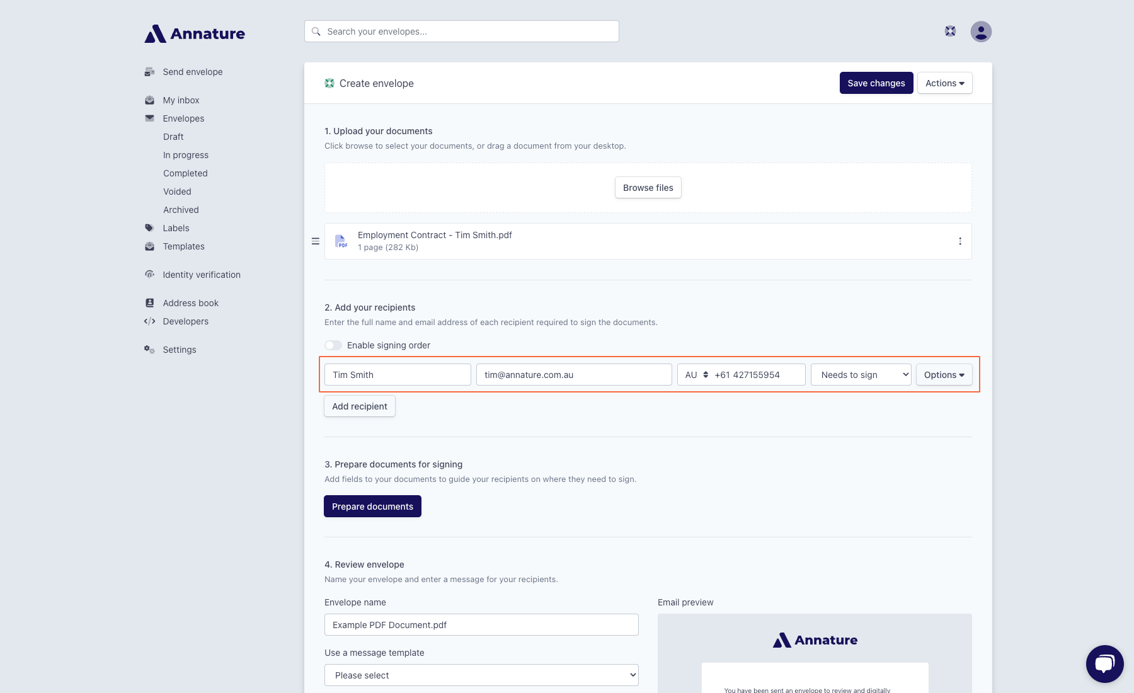Click Save changes button
This screenshot has height=693, width=1134.
(876, 83)
